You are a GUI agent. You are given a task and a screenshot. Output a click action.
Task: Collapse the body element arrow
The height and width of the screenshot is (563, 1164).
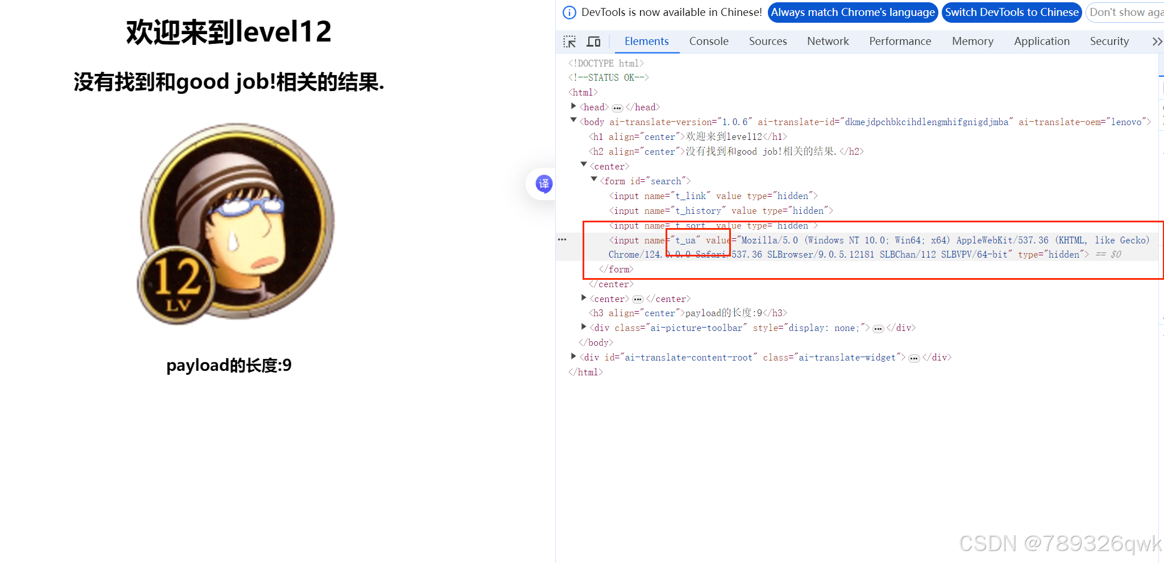point(573,121)
